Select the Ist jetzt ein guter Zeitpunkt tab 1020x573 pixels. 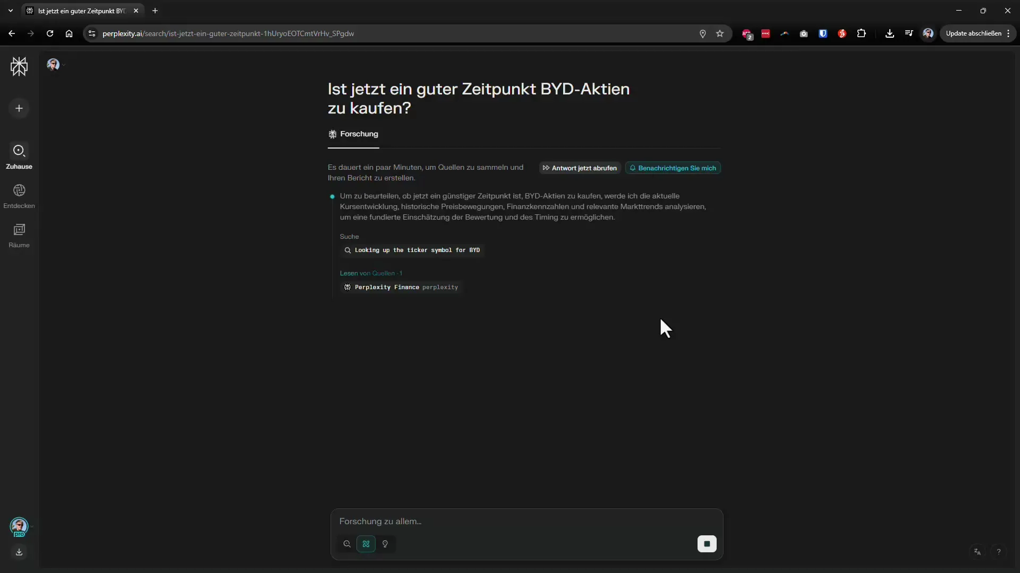coord(82,11)
